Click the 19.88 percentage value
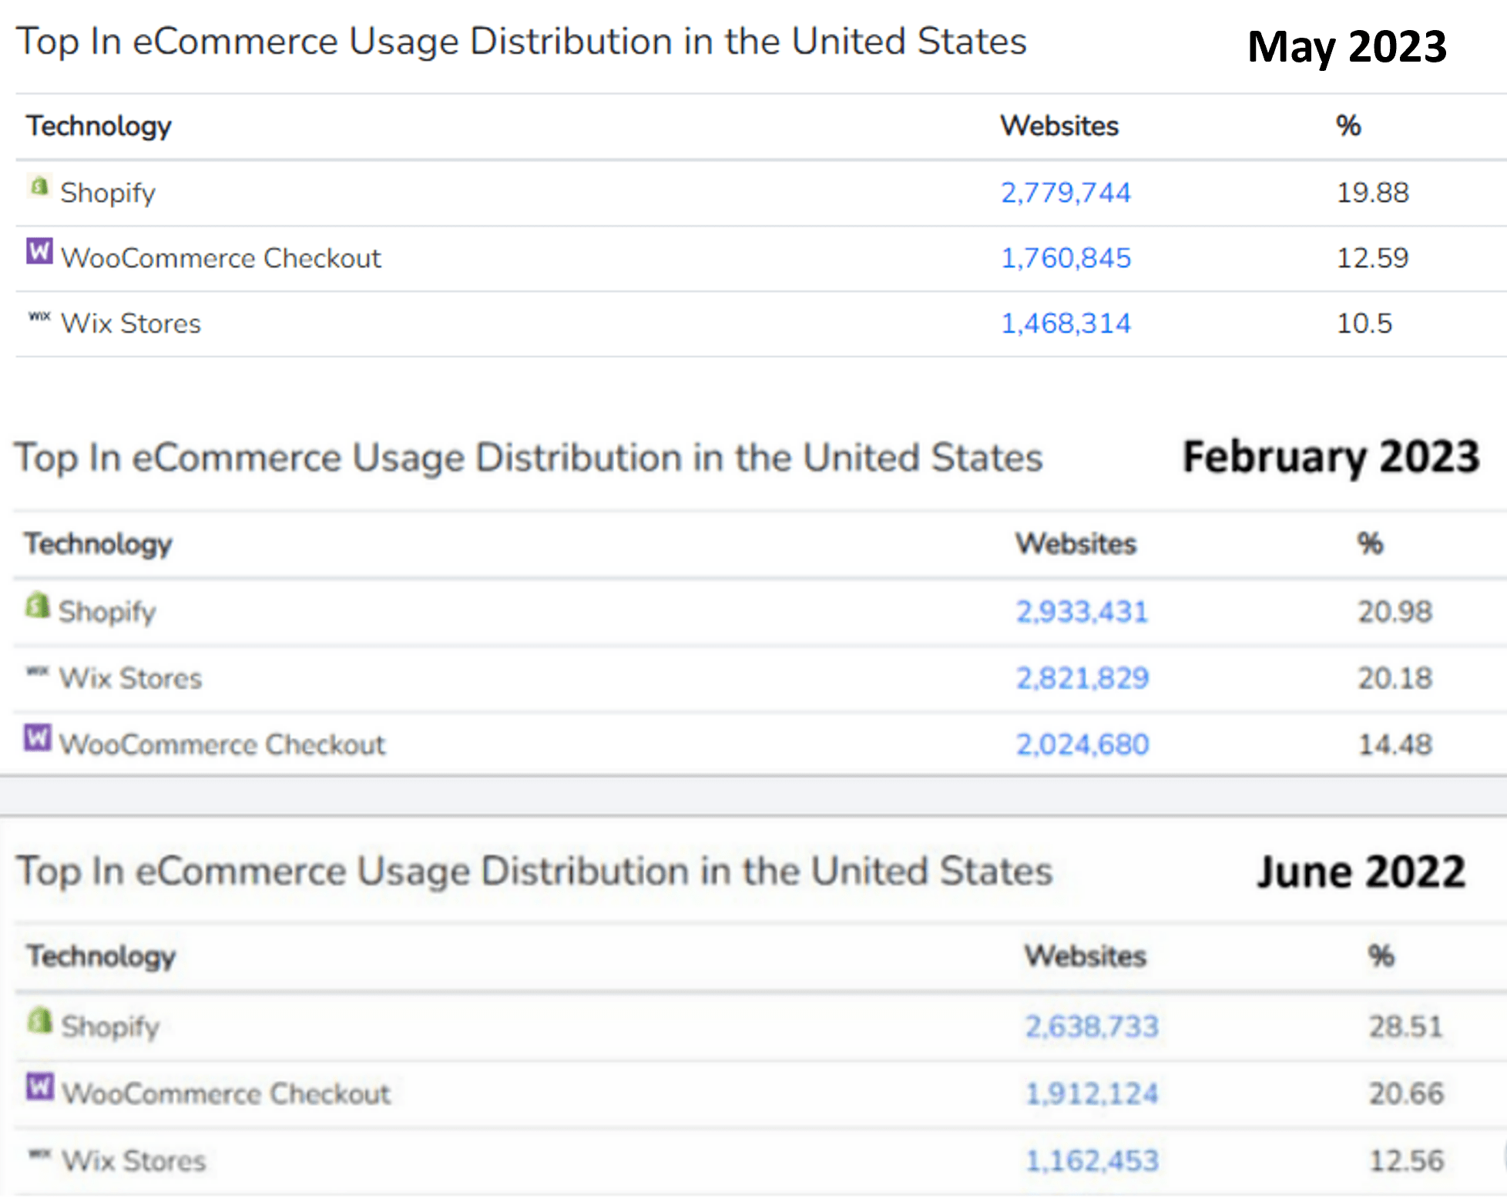The image size is (1507, 1199). tap(1372, 193)
